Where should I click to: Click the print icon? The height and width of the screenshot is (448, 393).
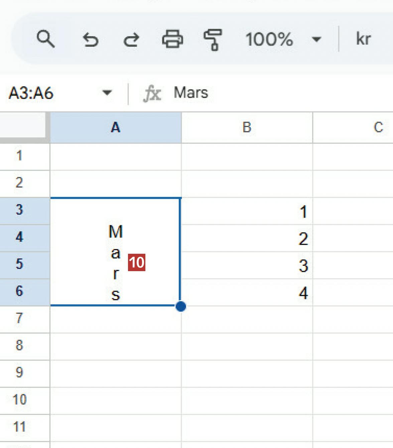click(x=172, y=39)
